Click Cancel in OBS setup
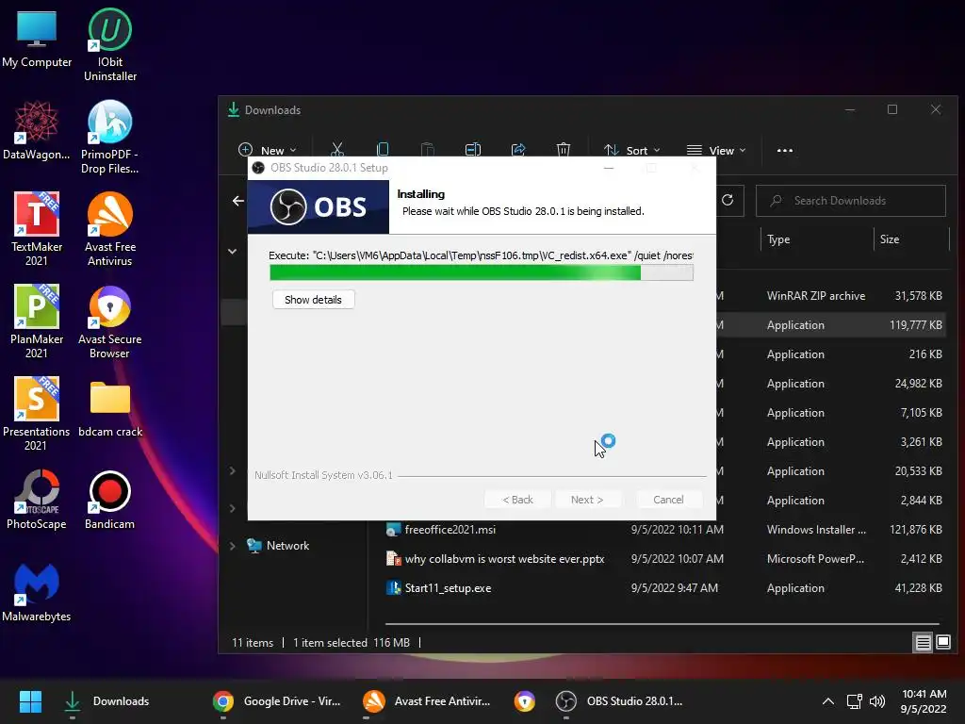The height and width of the screenshot is (724, 965). [x=668, y=500]
